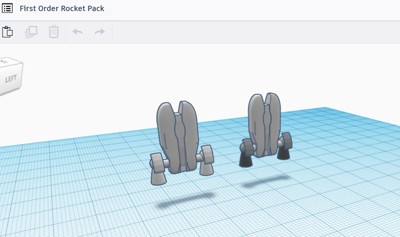Click the Paste clipboard icon
Screen dimensions: 400x237
pyautogui.click(x=7, y=32)
